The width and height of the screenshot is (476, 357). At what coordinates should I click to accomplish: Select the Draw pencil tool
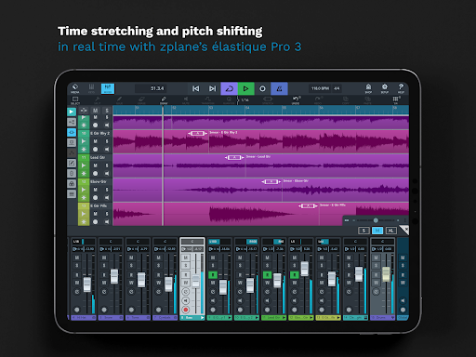point(164,99)
